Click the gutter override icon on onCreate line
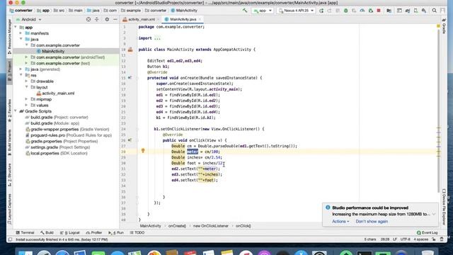 [130, 78]
